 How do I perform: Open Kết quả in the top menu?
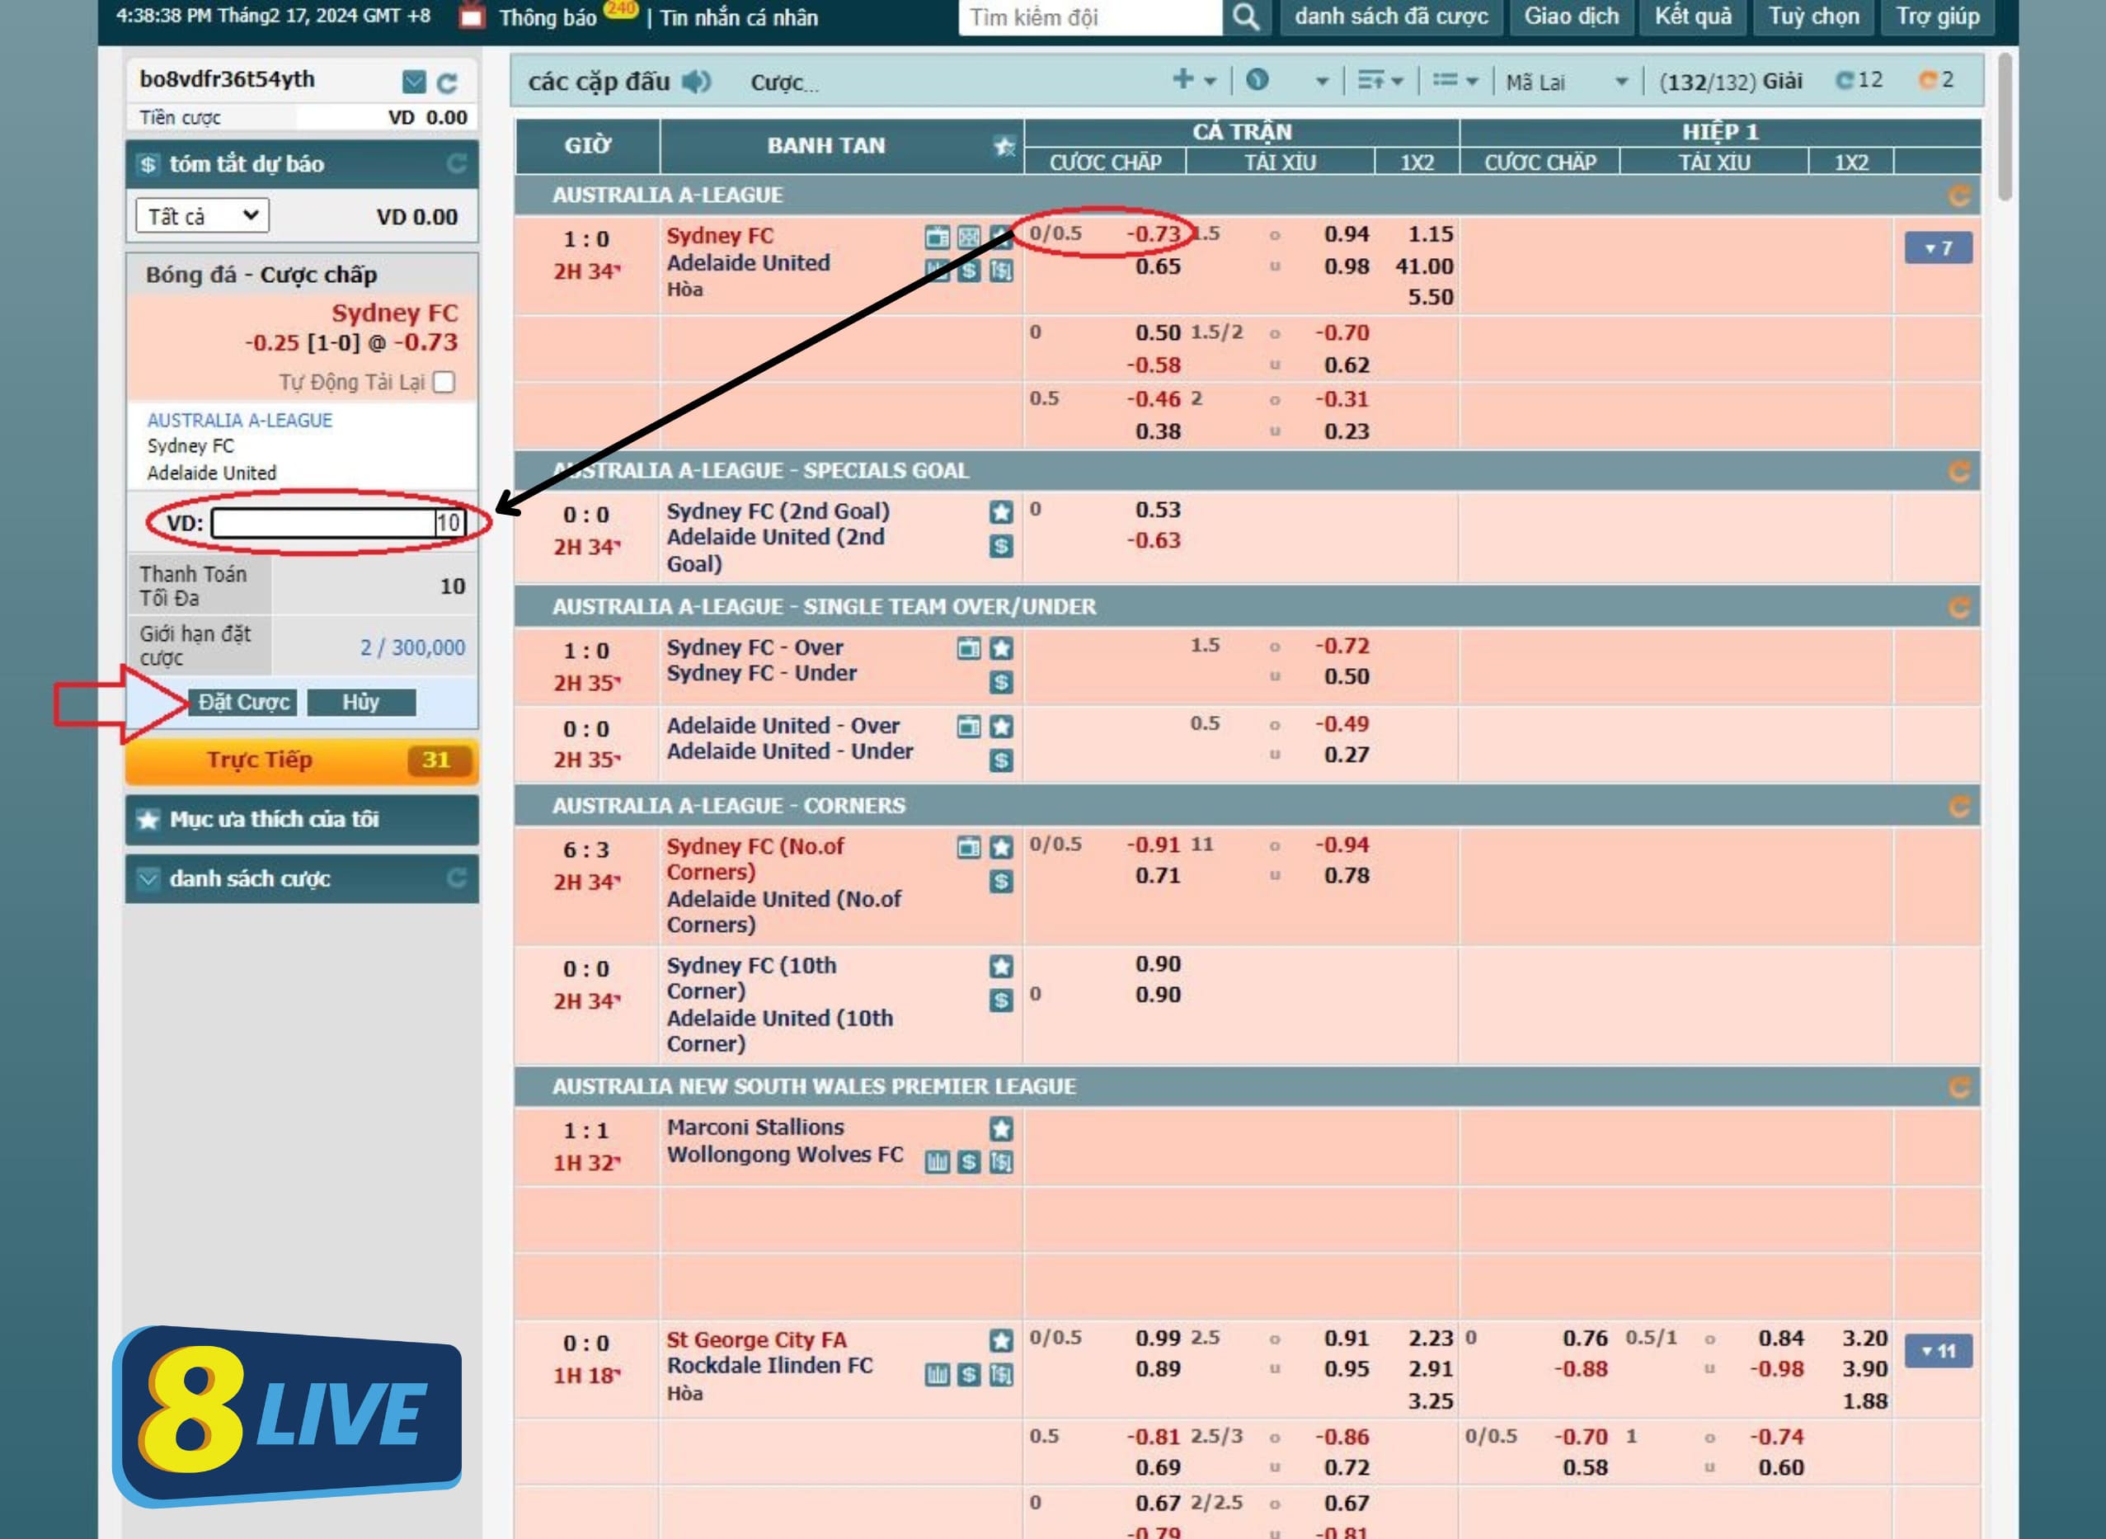click(1692, 16)
